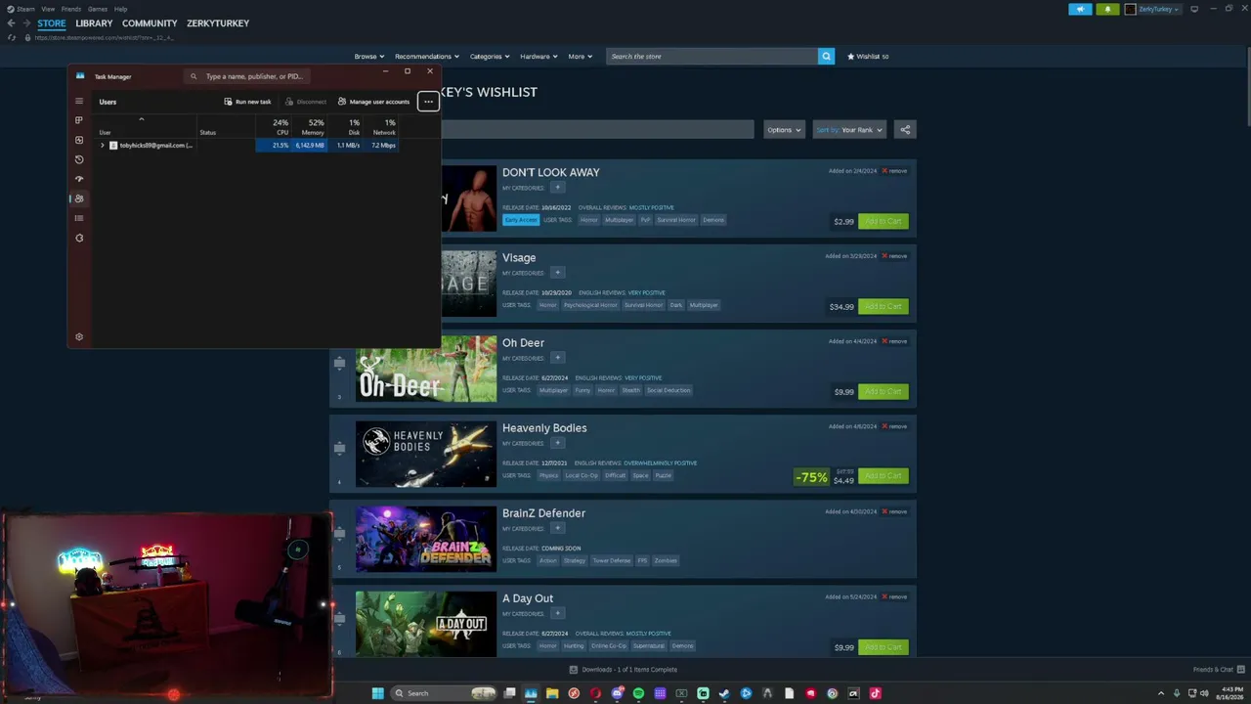Image resolution: width=1251 pixels, height=704 pixels.
Task: Open the ZERKYTURKEY profile tab
Action: pyautogui.click(x=218, y=22)
